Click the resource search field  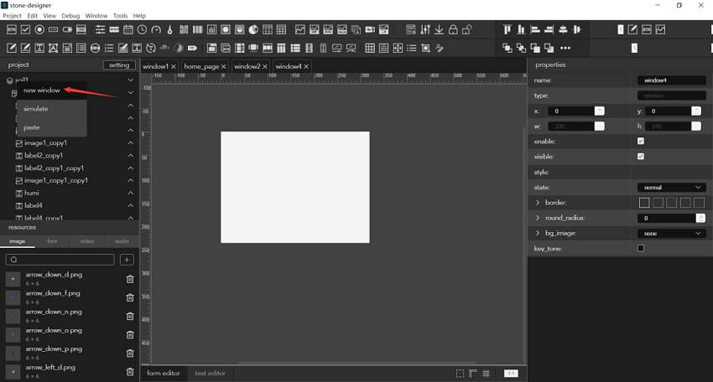coord(60,260)
